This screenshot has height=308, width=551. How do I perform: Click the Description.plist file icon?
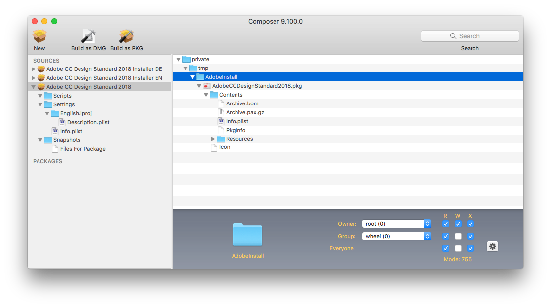pyautogui.click(x=62, y=122)
